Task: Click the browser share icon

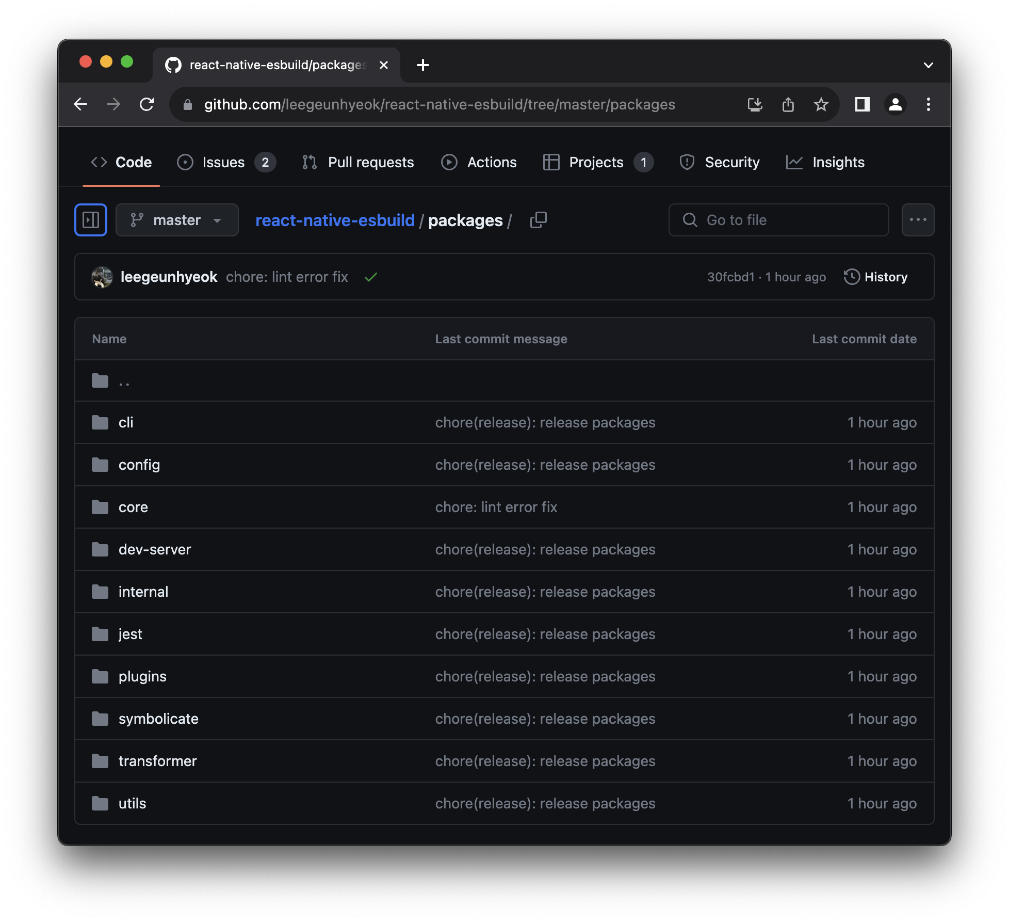Action: point(788,104)
